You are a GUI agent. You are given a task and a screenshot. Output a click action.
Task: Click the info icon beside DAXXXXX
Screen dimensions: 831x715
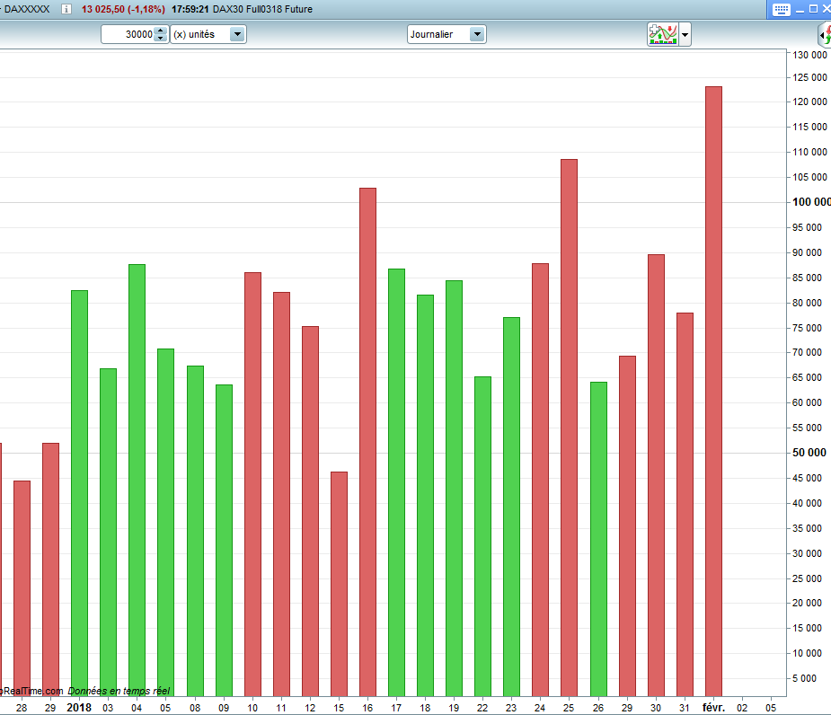(66, 9)
